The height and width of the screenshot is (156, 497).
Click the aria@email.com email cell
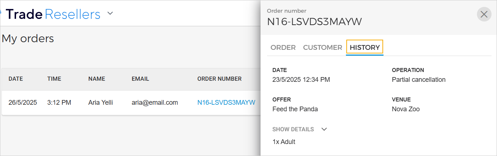(x=155, y=103)
